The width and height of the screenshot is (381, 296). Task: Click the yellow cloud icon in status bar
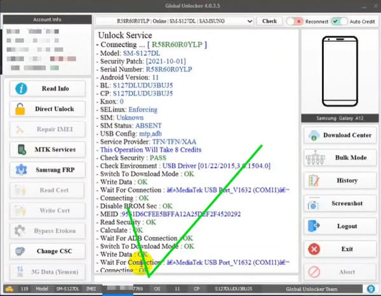(x=10, y=289)
